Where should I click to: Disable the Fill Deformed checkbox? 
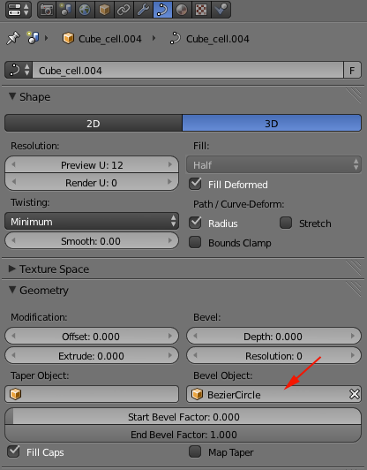(195, 184)
